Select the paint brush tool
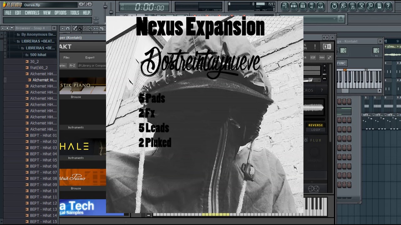Image resolution: width=401 pixels, height=225 pixels. (80, 28)
